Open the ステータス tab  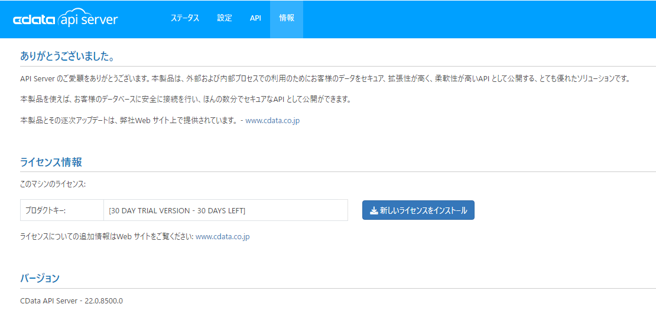point(185,18)
